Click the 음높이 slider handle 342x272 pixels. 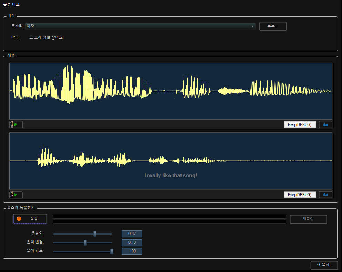(x=95, y=234)
